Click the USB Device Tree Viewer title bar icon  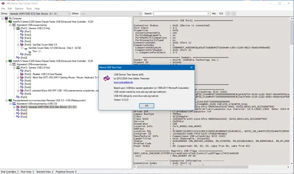[3, 3]
